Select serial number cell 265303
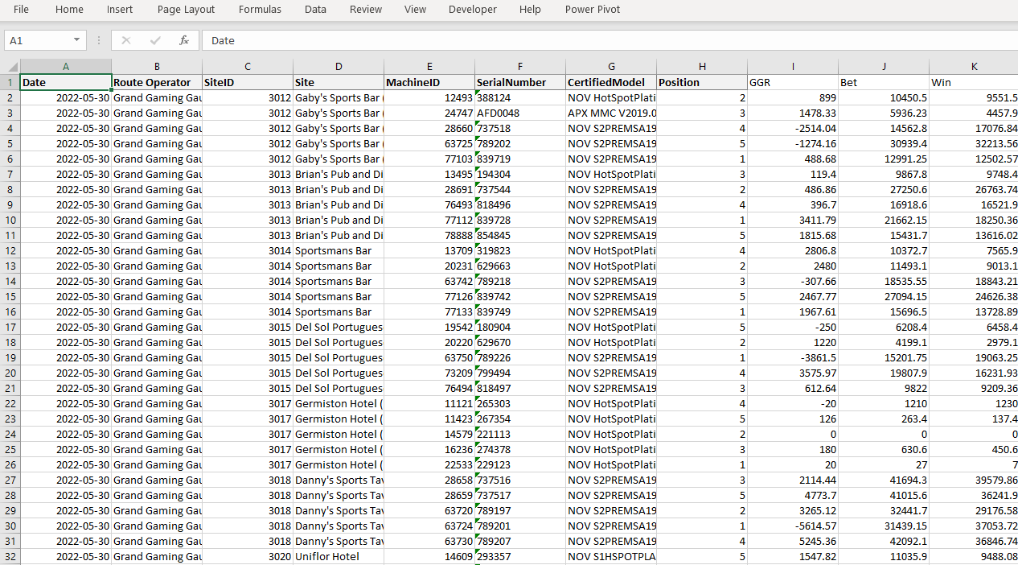 tap(520, 403)
